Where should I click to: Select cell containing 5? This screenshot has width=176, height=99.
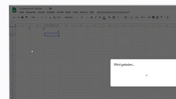pyautogui.click(x=52, y=32)
